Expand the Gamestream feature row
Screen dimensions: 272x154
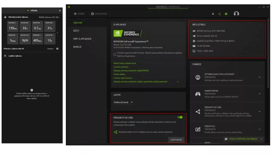[x=259, y=94]
